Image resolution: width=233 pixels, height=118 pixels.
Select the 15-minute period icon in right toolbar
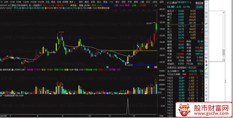click(206, 88)
